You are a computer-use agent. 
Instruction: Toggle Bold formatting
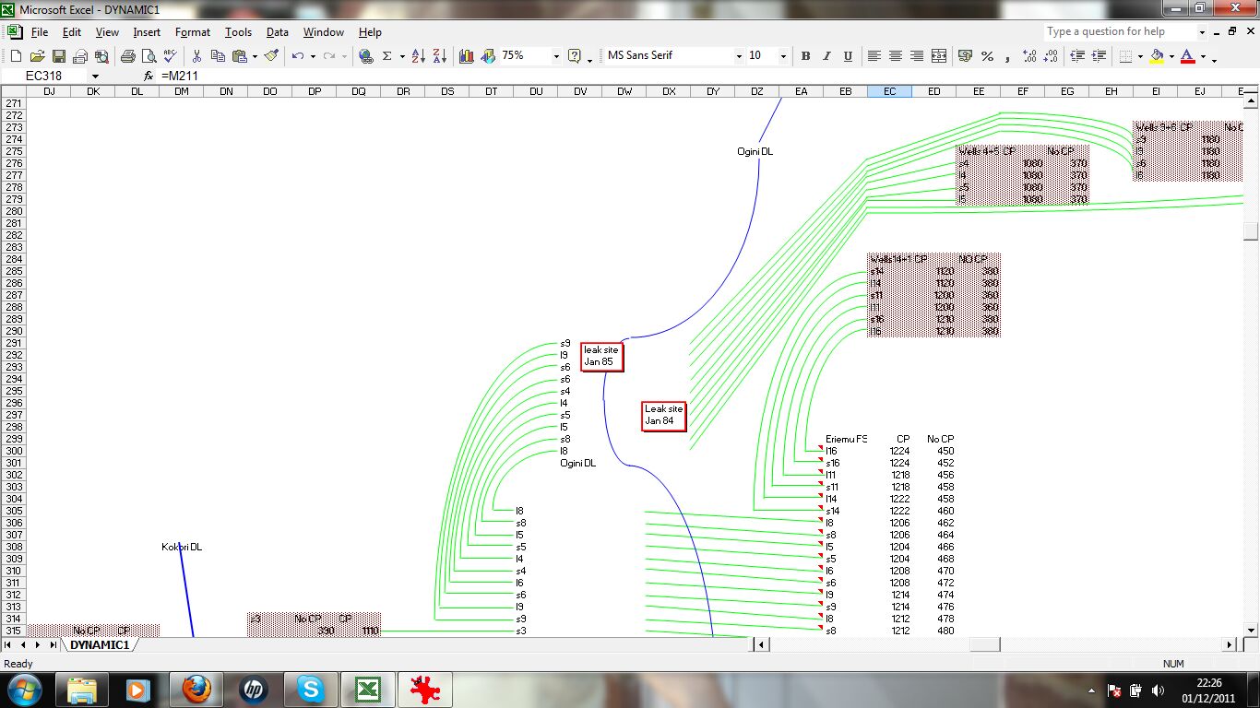click(805, 56)
